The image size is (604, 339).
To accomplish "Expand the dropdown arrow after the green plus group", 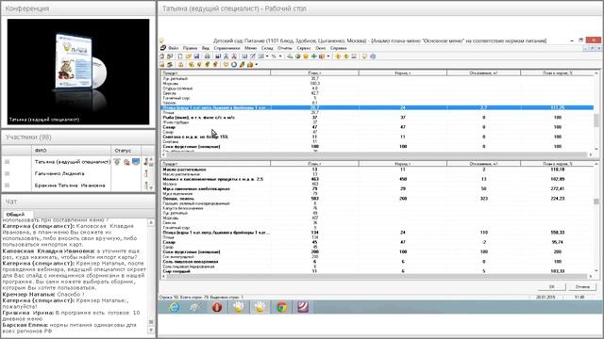I will click(328, 56).
